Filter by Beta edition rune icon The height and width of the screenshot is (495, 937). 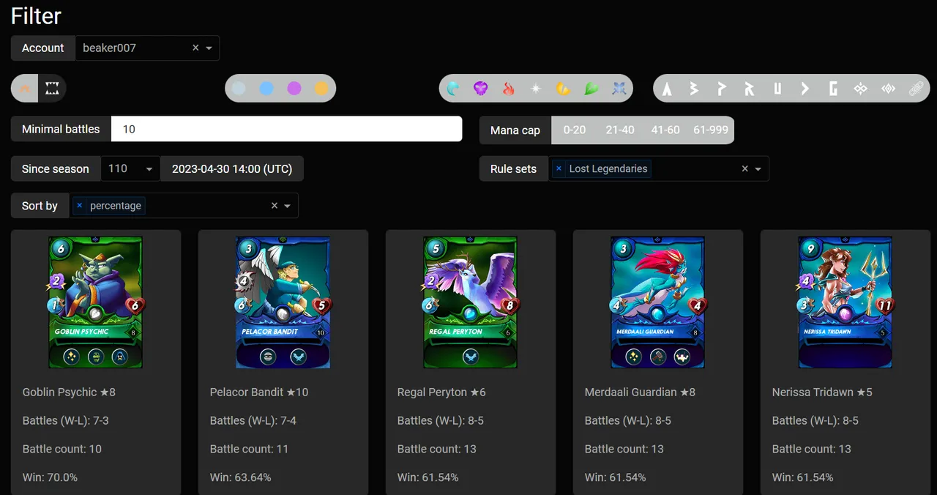coord(694,89)
